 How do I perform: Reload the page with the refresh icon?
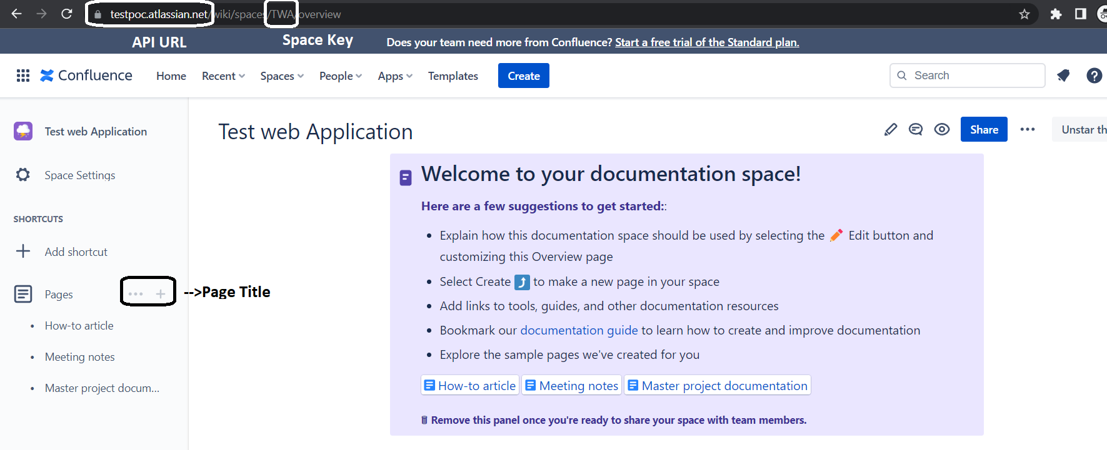click(66, 14)
